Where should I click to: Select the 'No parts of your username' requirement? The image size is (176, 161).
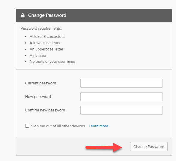coord(52,62)
